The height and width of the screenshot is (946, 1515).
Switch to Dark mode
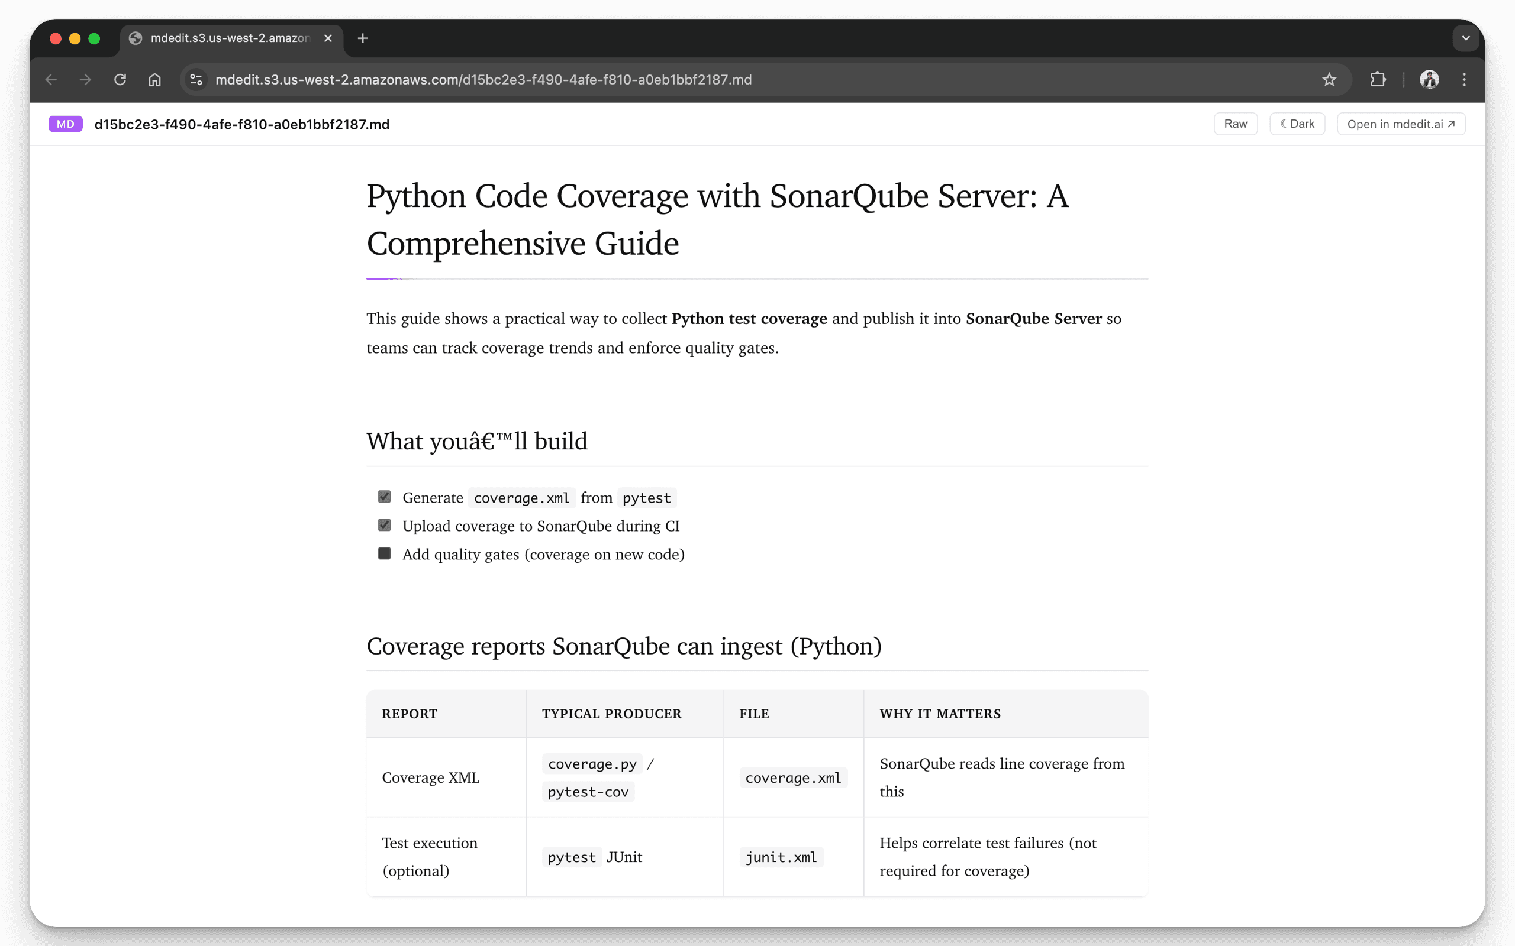(x=1297, y=124)
